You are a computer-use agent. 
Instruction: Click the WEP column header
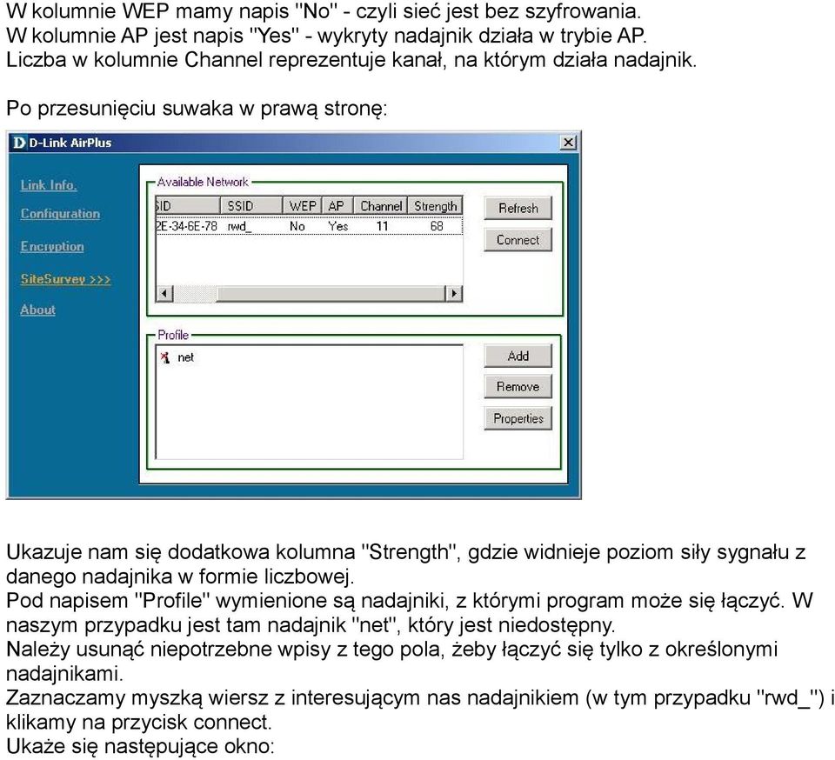click(303, 205)
